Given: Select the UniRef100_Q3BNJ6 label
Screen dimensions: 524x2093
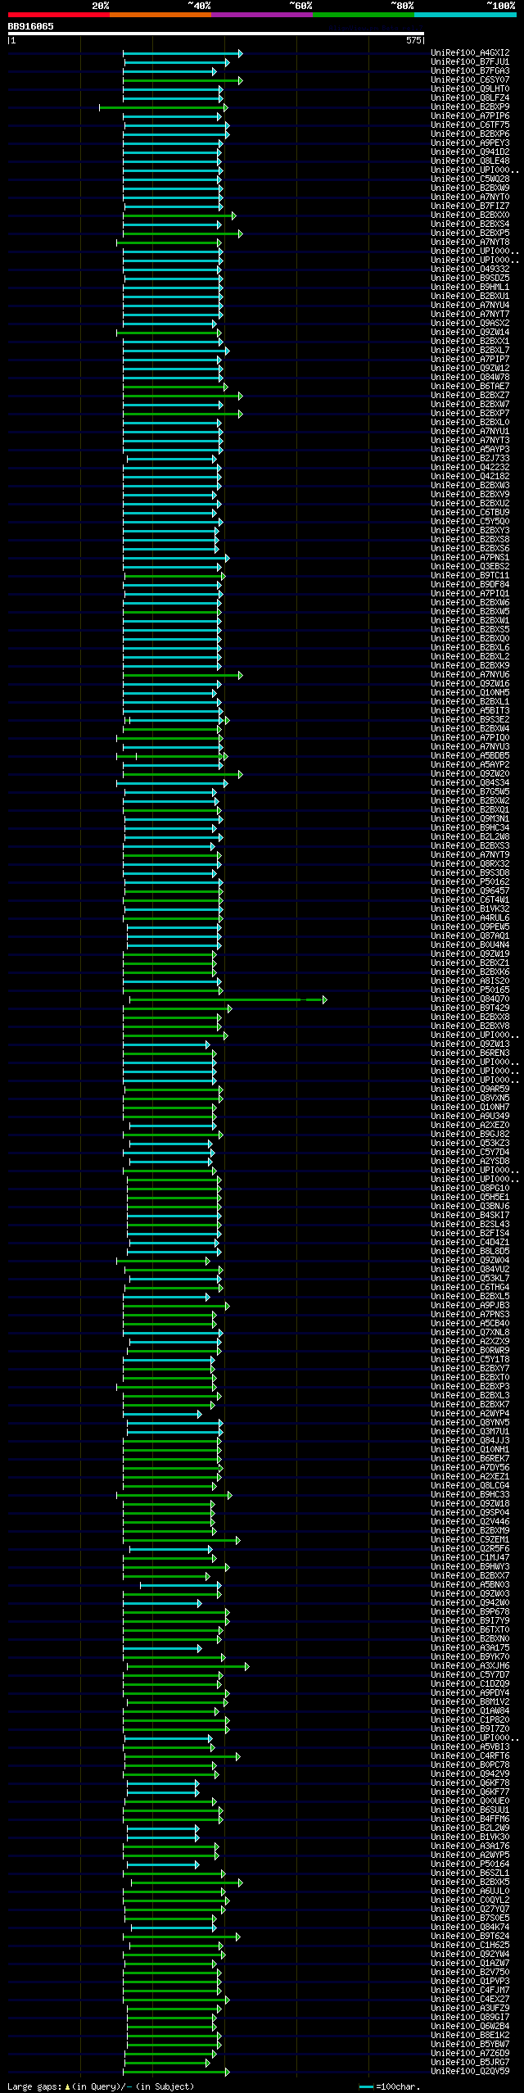Looking at the screenshot, I should coord(470,1207).
